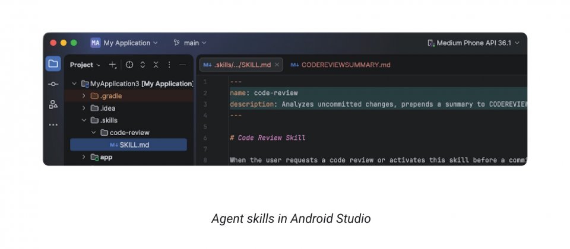Click the Expand All icon in Project panel

[143, 65]
